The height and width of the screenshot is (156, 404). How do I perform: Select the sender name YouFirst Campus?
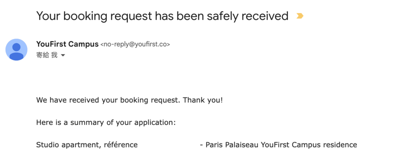(x=67, y=44)
